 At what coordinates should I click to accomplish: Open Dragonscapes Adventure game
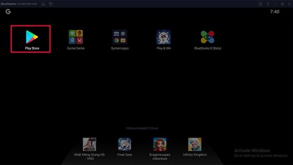[x=160, y=144]
